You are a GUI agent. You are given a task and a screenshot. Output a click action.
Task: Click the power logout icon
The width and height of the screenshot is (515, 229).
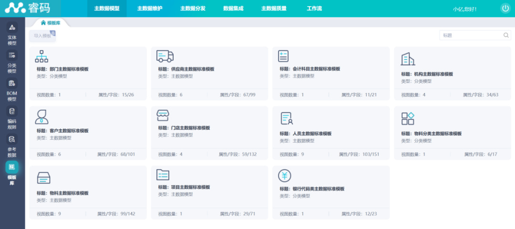click(505, 9)
